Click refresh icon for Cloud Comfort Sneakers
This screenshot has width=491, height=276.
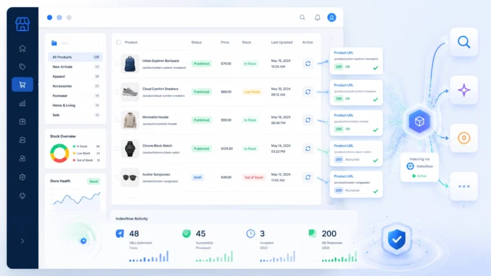click(x=308, y=92)
